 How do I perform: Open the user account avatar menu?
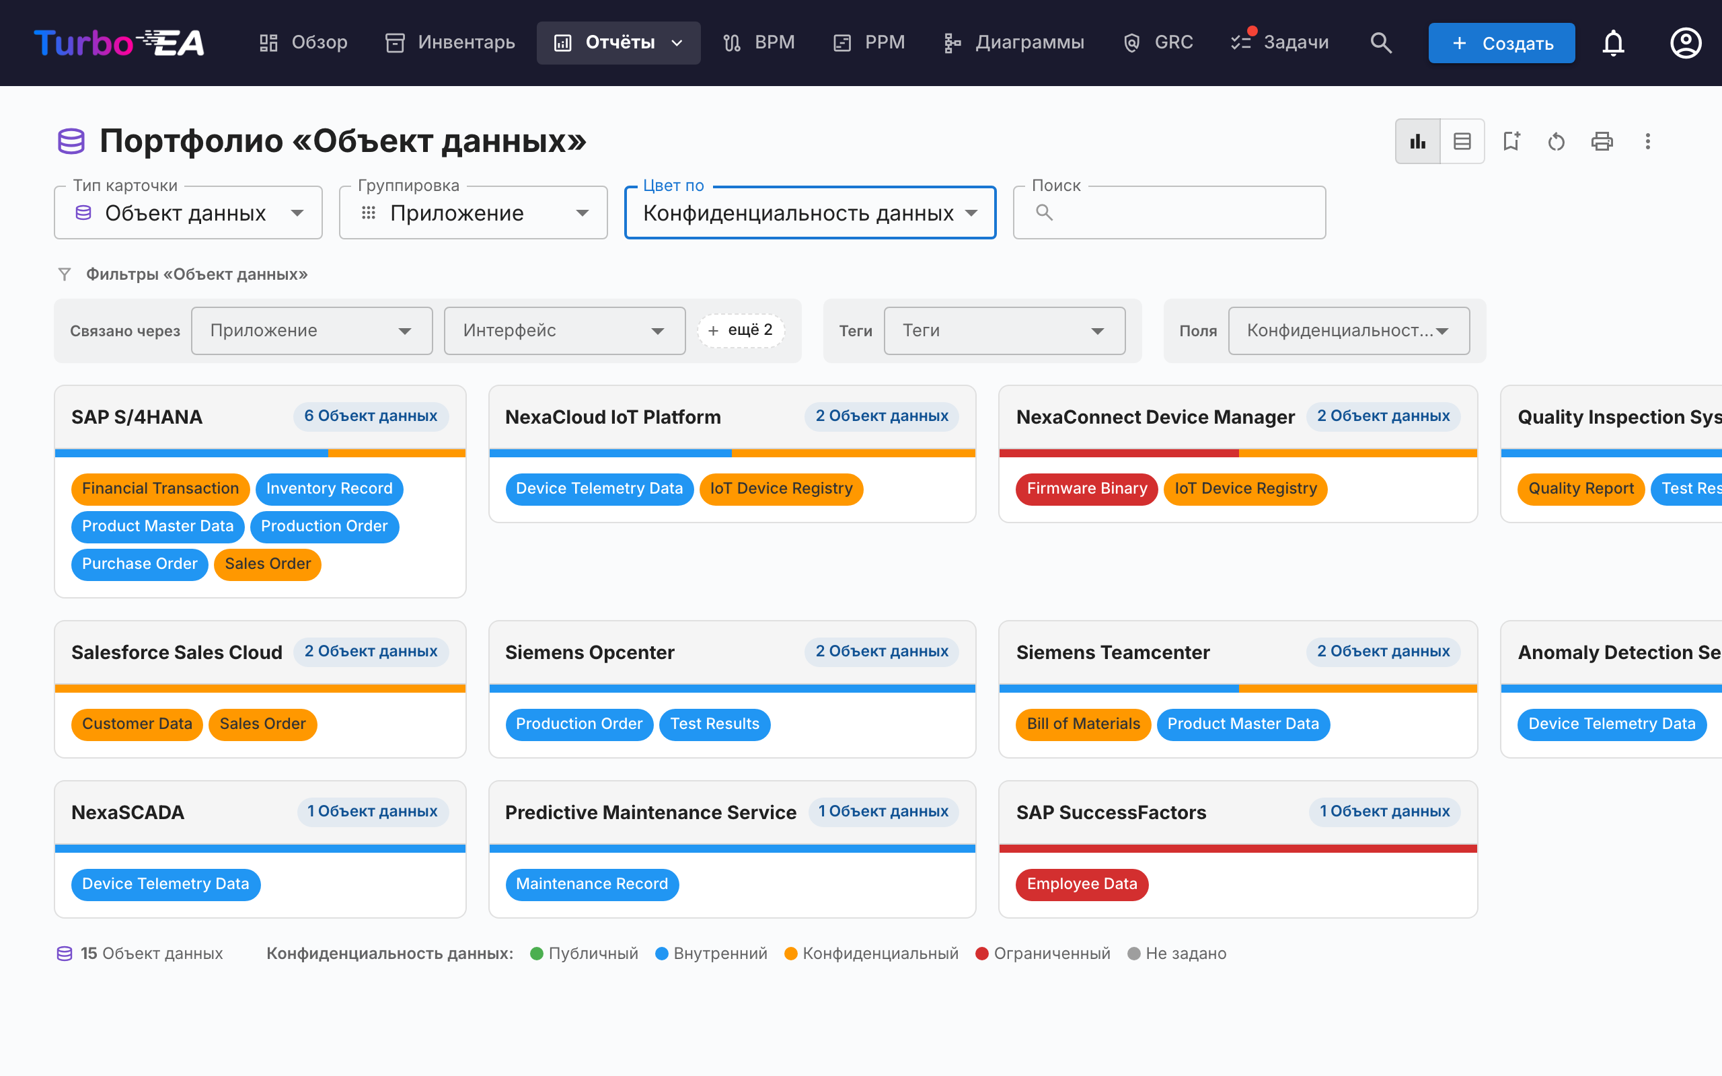(1686, 42)
